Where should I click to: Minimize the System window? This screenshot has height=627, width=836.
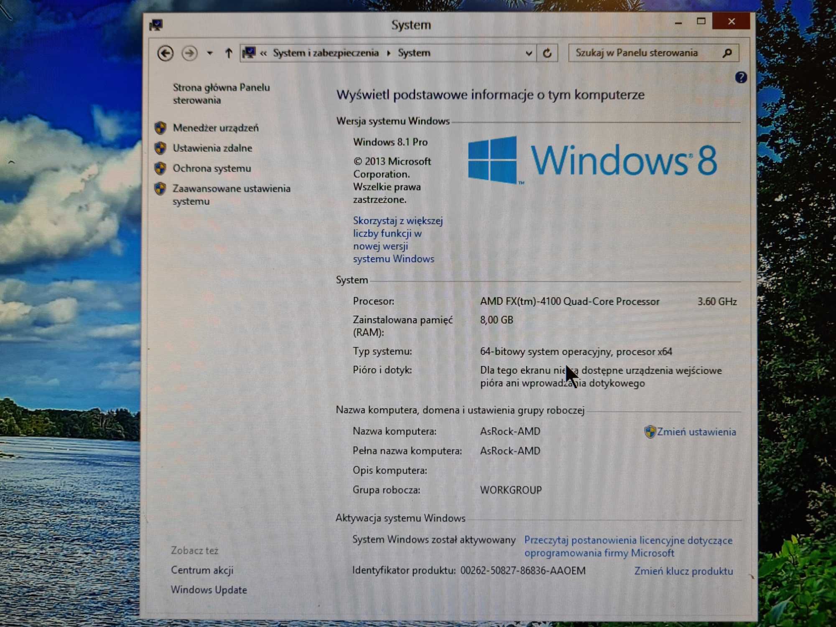678,22
